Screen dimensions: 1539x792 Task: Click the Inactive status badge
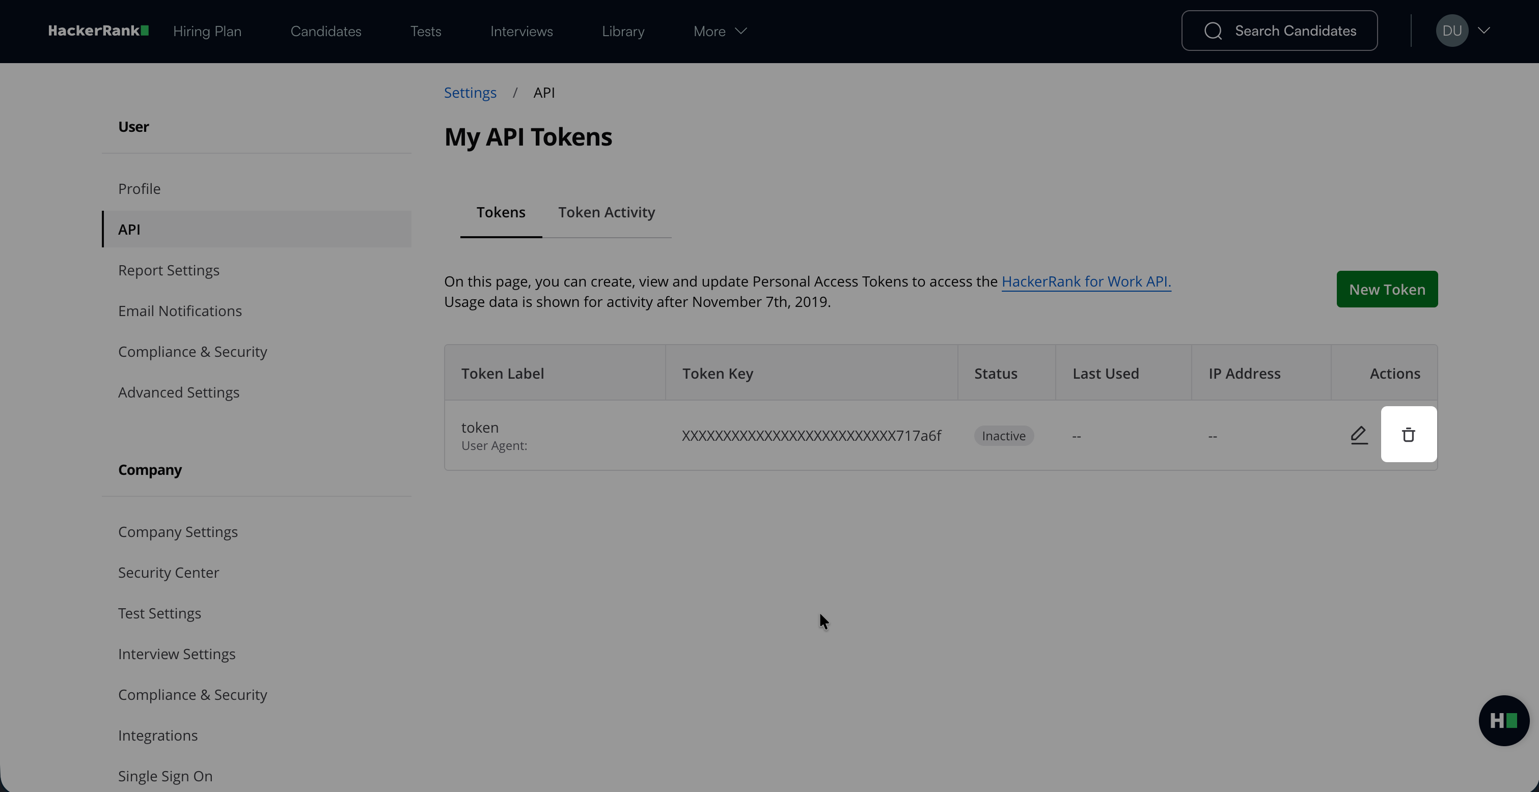tap(1004, 436)
